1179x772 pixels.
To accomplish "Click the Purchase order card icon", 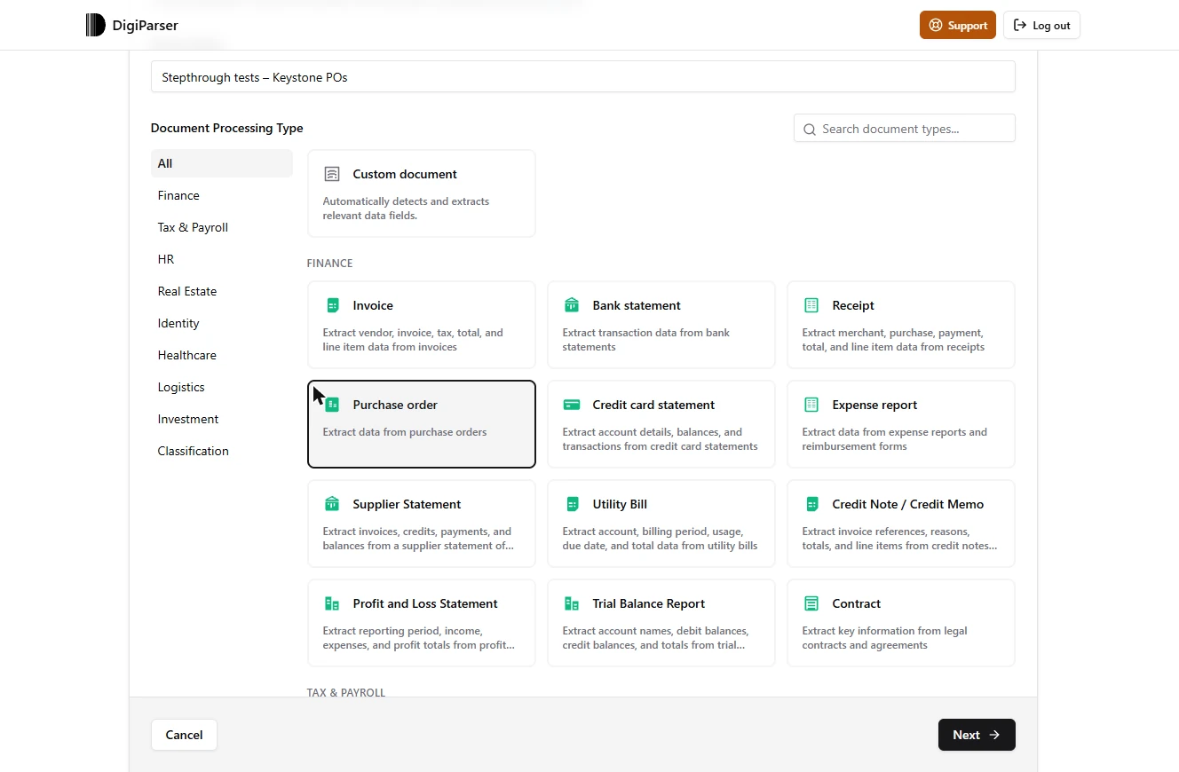I will (x=332, y=405).
